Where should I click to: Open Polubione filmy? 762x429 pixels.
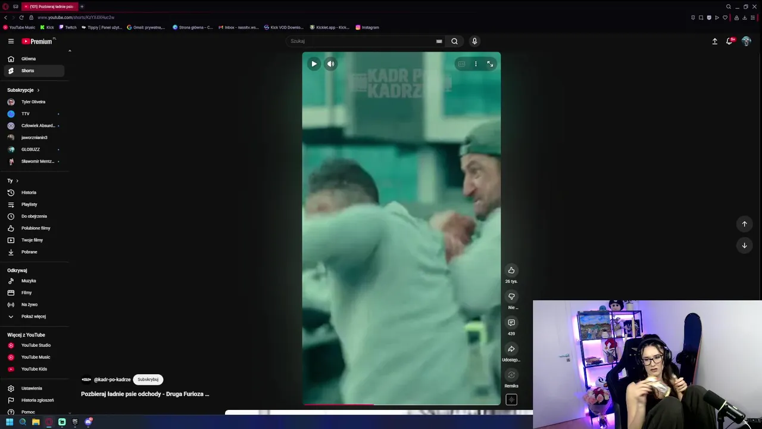click(x=34, y=228)
